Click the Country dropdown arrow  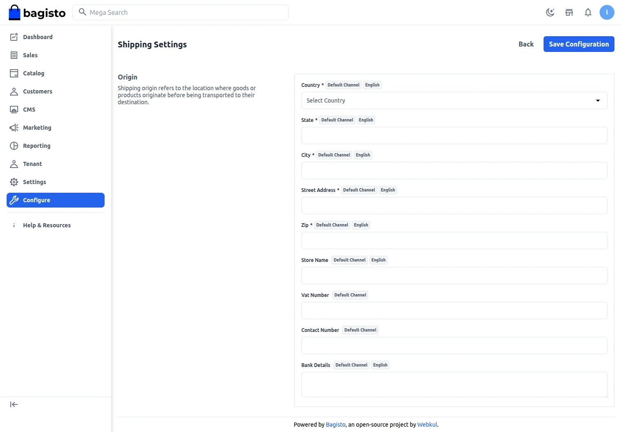598,100
